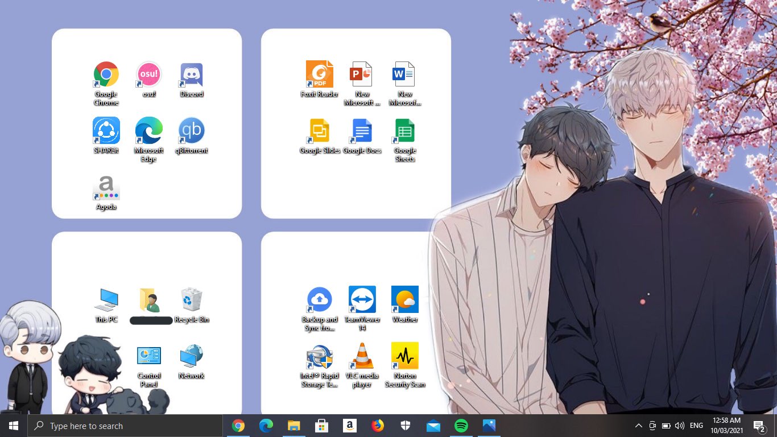Select the New Microsoft Word document icon
The image size is (777, 437).
point(405,83)
